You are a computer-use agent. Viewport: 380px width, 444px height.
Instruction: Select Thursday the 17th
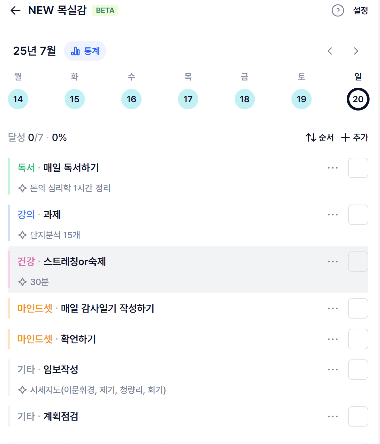(x=188, y=99)
